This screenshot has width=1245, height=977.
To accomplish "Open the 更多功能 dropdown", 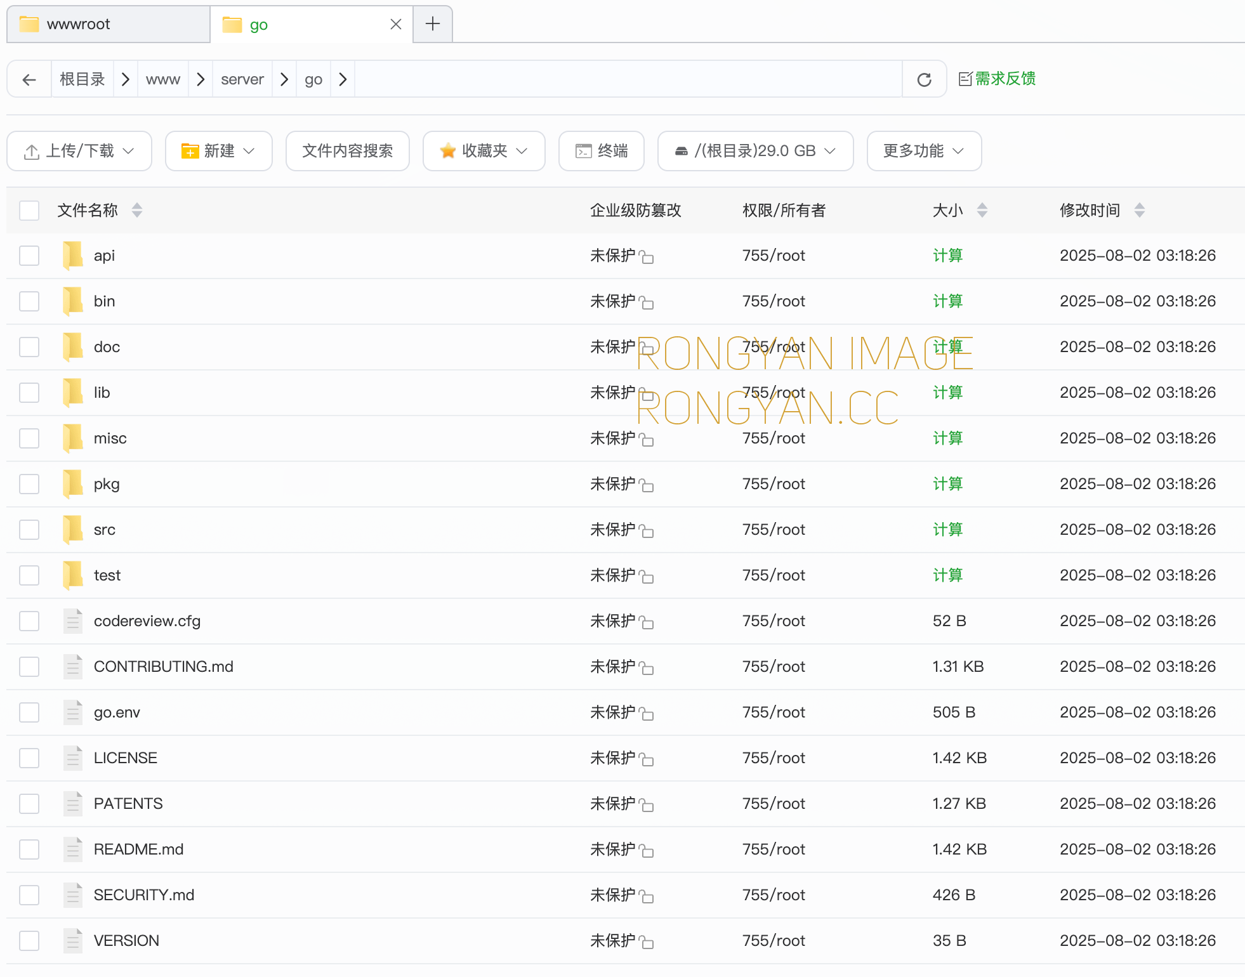I will [x=925, y=151].
